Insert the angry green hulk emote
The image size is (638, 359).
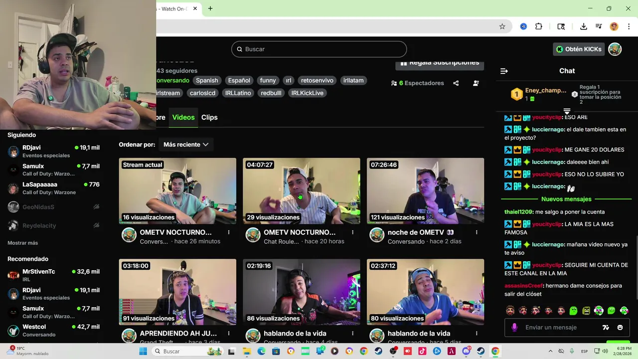pos(586,311)
